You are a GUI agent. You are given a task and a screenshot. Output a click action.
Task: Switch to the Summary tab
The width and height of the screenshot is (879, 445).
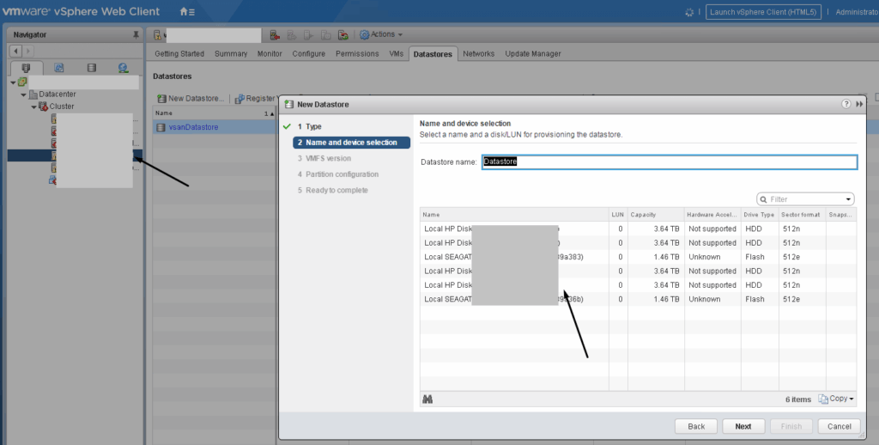[x=231, y=54]
